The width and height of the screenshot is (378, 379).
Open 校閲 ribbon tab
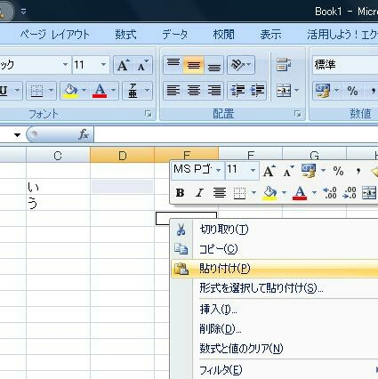point(223,35)
